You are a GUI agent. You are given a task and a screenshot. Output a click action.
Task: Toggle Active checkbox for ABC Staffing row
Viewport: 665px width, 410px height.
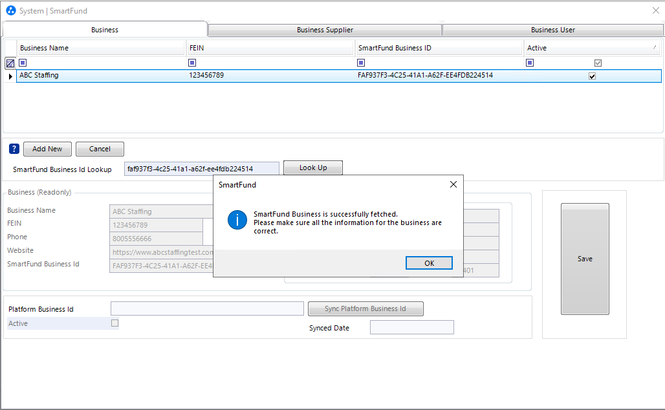(x=592, y=76)
